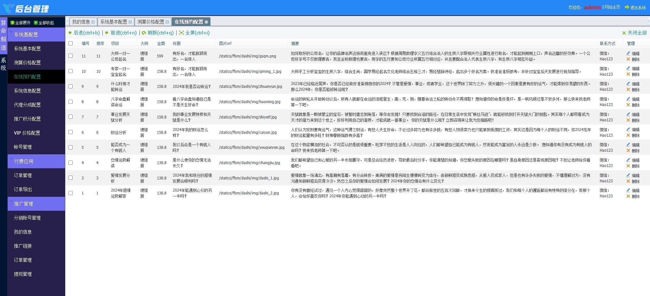Screen dimensions: 650x296
Task: Click the green back arrow icon
Action: pos(70,33)
